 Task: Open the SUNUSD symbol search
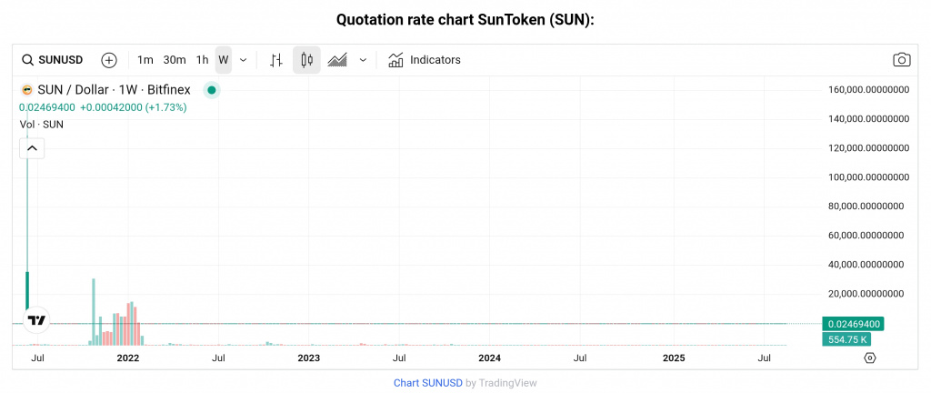tap(53, 60)
